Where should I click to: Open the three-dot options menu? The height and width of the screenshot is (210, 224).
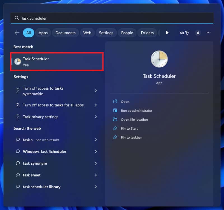pyautogui.click(x=208, y=33)
